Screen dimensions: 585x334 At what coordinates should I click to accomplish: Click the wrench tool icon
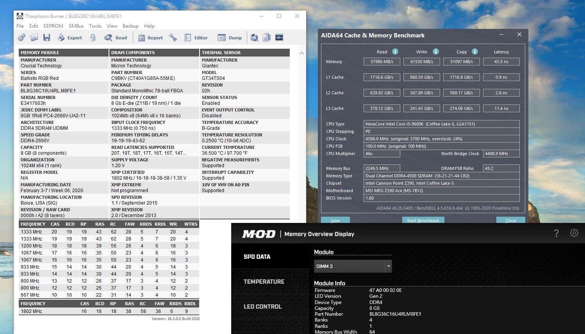tap(173, 37)
